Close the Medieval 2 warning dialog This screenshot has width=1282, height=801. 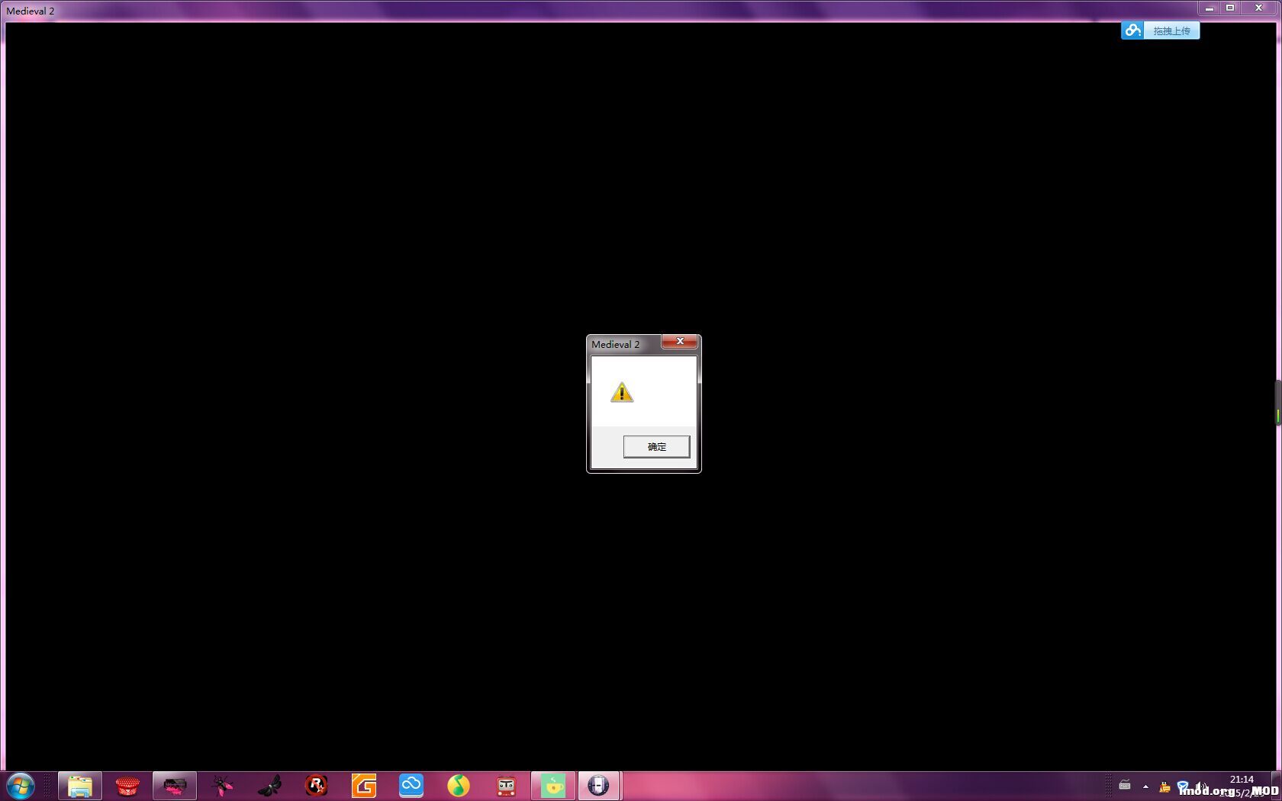coord(679,342)
